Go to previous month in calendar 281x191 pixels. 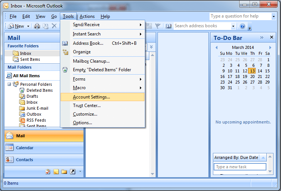click(x=217, y=47)
